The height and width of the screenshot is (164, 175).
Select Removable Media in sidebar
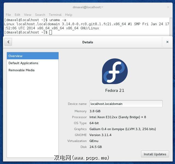[x=33, y=70]
